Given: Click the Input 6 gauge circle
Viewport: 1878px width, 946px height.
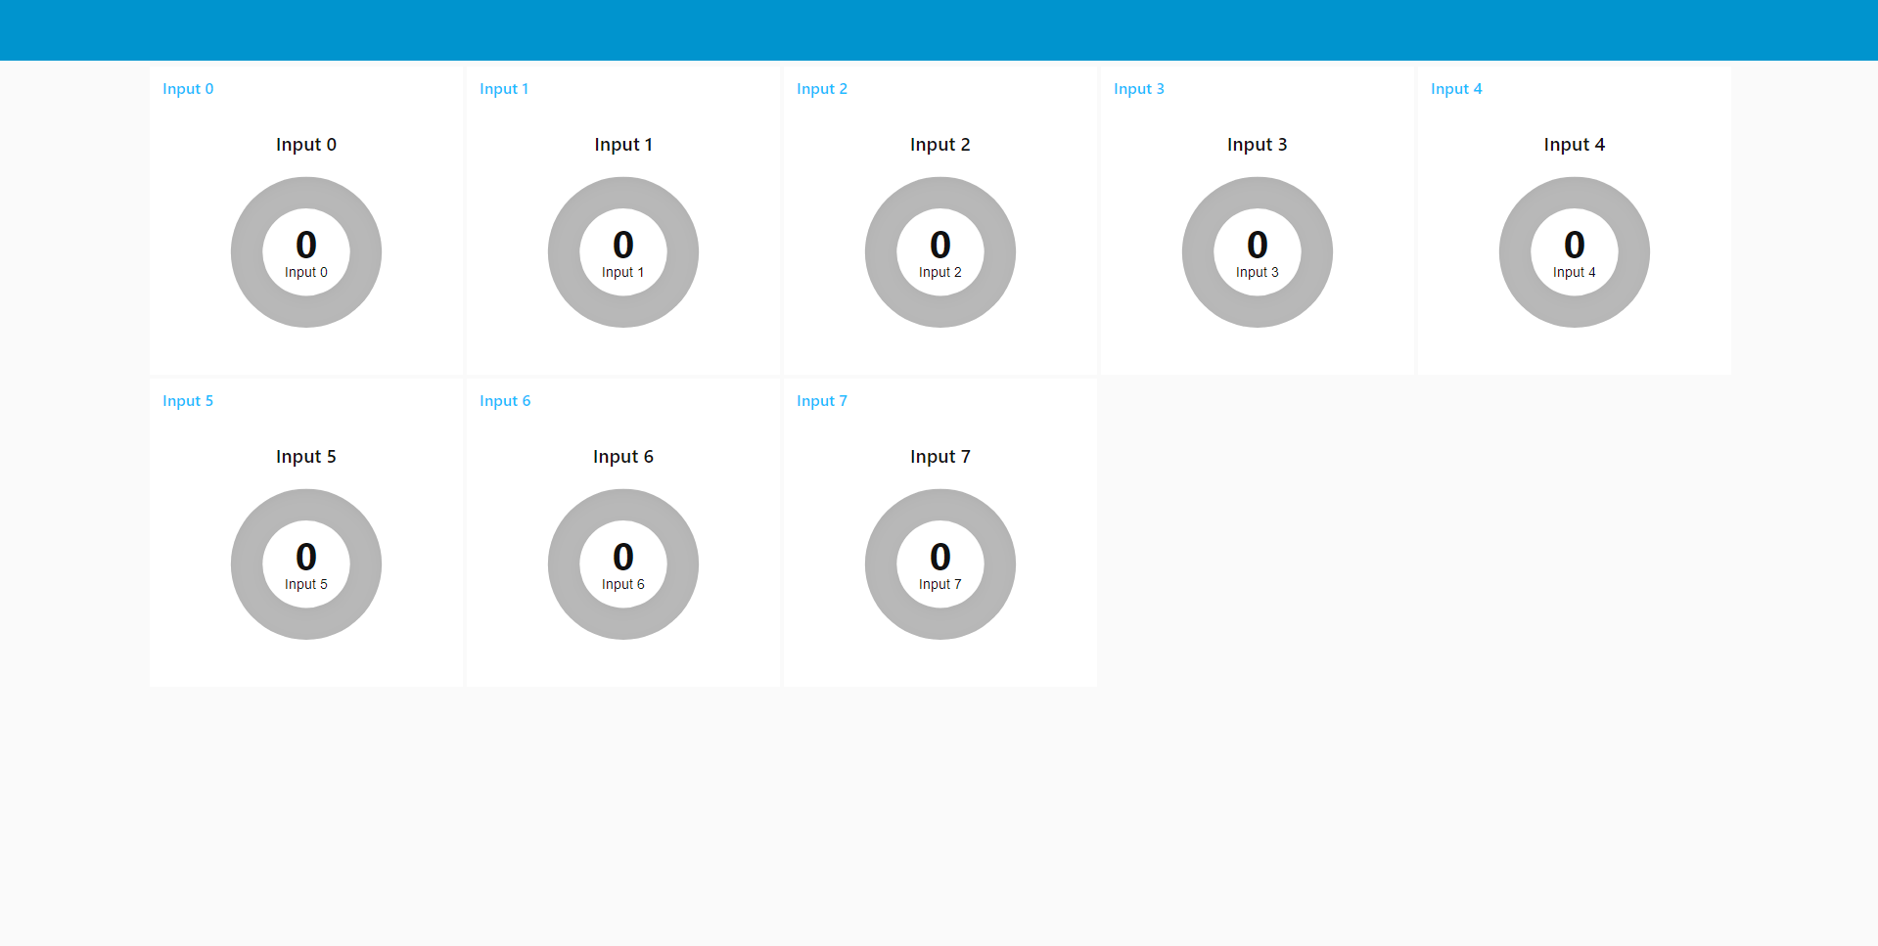Looking at the screenshot, I should [x=623, y=563].
